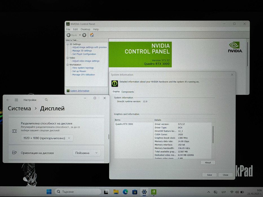Click the Driver version value 573.57
263x197 pixels.
click(x=181, y=124)
